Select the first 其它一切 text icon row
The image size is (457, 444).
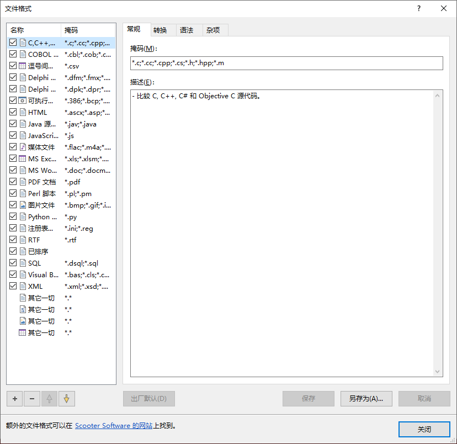(x=61, y=298)
